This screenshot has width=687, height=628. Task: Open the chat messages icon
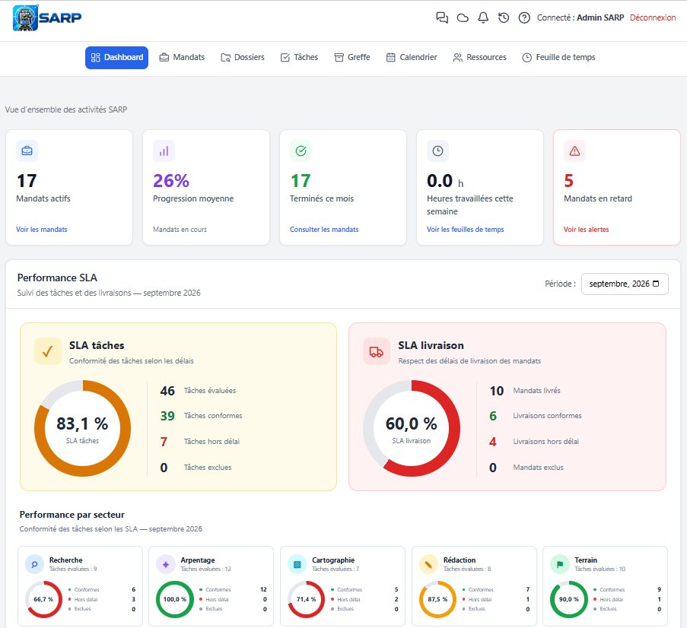pyautogui.click(x=442, y=17)
